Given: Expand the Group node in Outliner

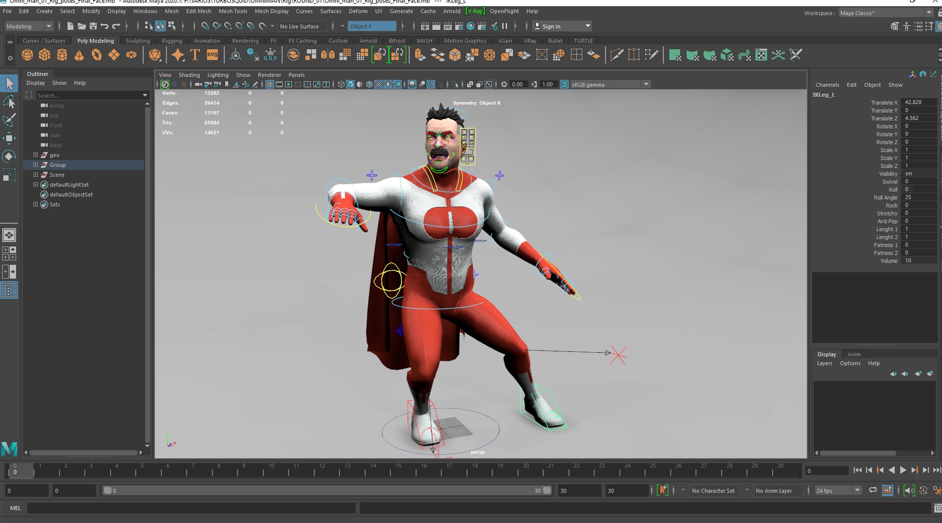Looking at the screenshot, I should point(35,165).
